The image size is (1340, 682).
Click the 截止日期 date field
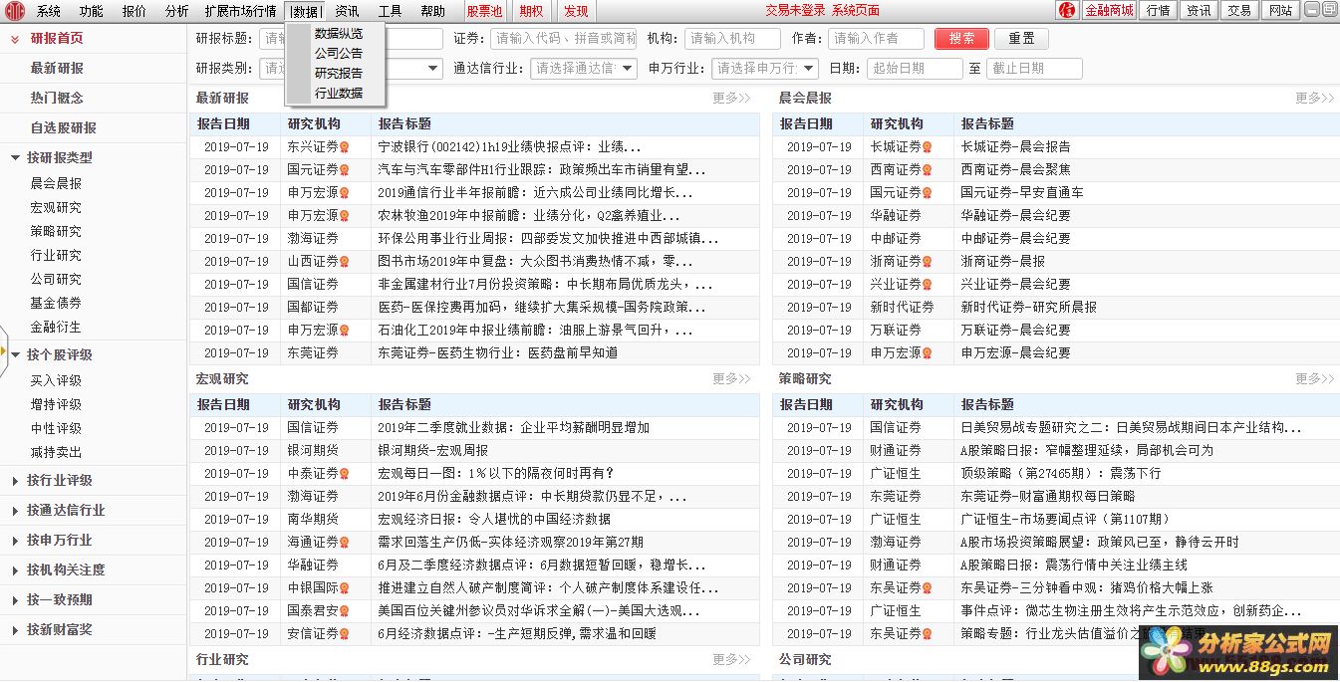click(x=1034, y=69)
